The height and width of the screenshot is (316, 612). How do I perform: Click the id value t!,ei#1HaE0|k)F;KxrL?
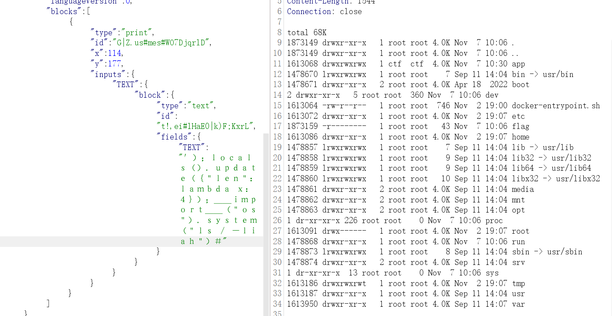coord(206,126)
